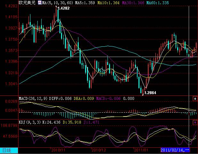
Task: Click the 1.3219 price axis label
Action: click(11, 73)
